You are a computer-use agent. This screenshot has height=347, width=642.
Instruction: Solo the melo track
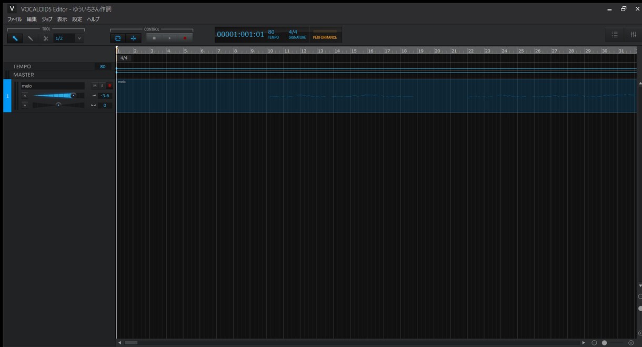(x=102, y=86)
